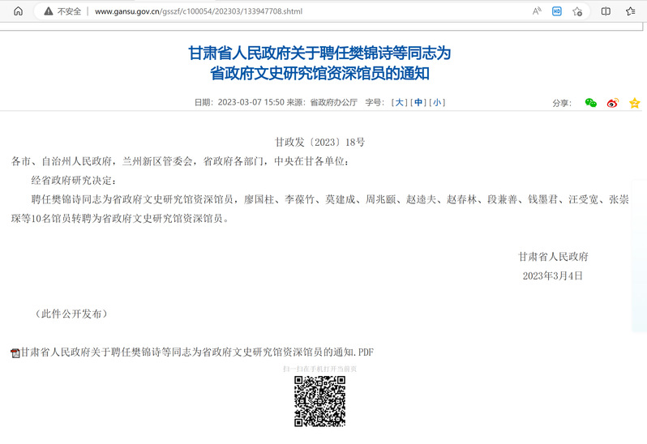This screenshot has height=444, width=647.
Task: Click the QR code for mobile viewing
Action: pyautogui.click(x=319, y=401)
